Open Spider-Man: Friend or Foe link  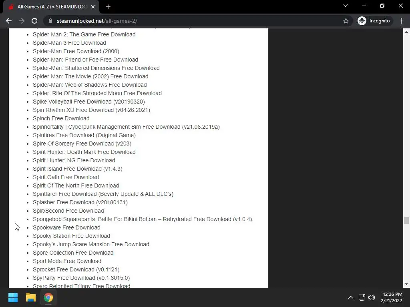click(86, 60)
